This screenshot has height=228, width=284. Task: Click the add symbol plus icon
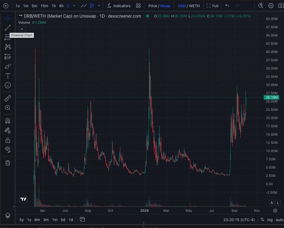pyautogui.click(x=6, y=6)
